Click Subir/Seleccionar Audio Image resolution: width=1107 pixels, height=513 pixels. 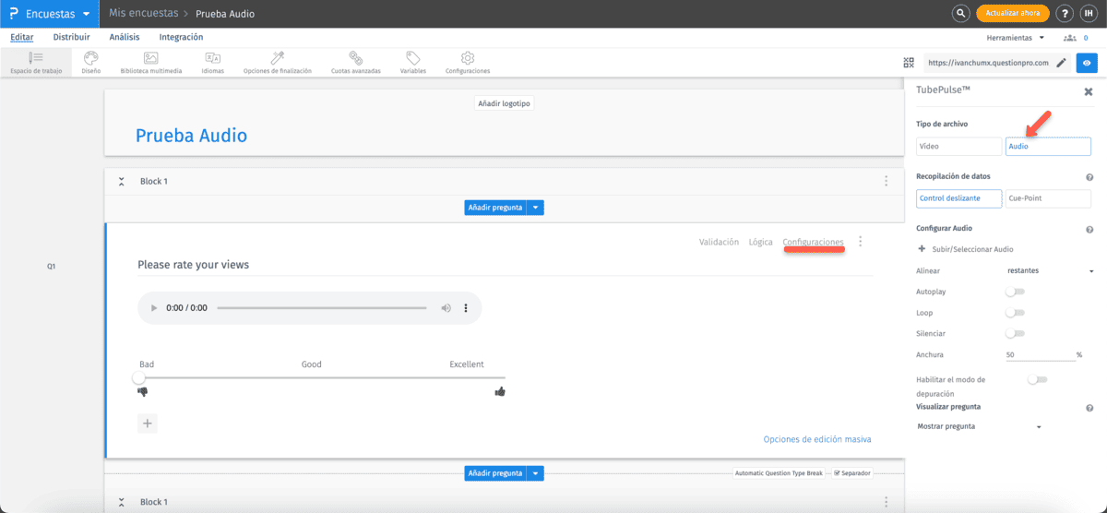[x=965, y=249]
